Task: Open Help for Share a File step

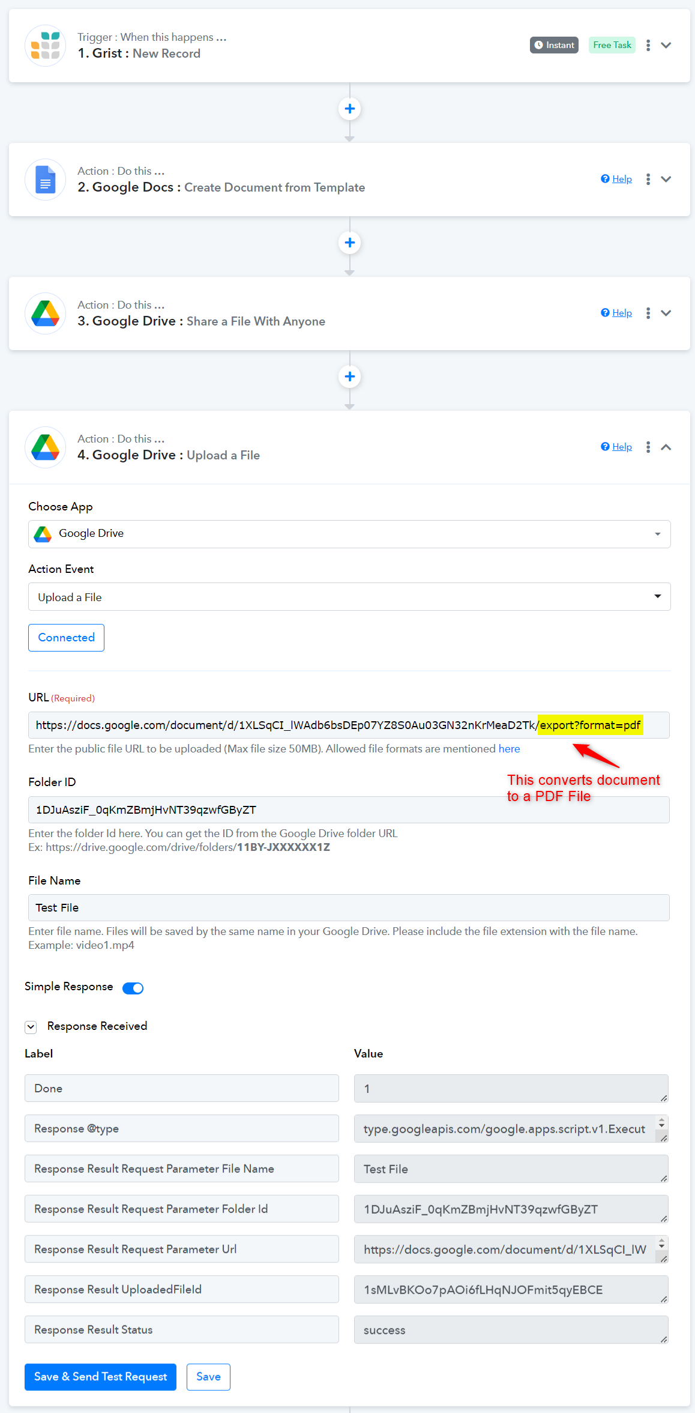Action: [x=616, y=313]
